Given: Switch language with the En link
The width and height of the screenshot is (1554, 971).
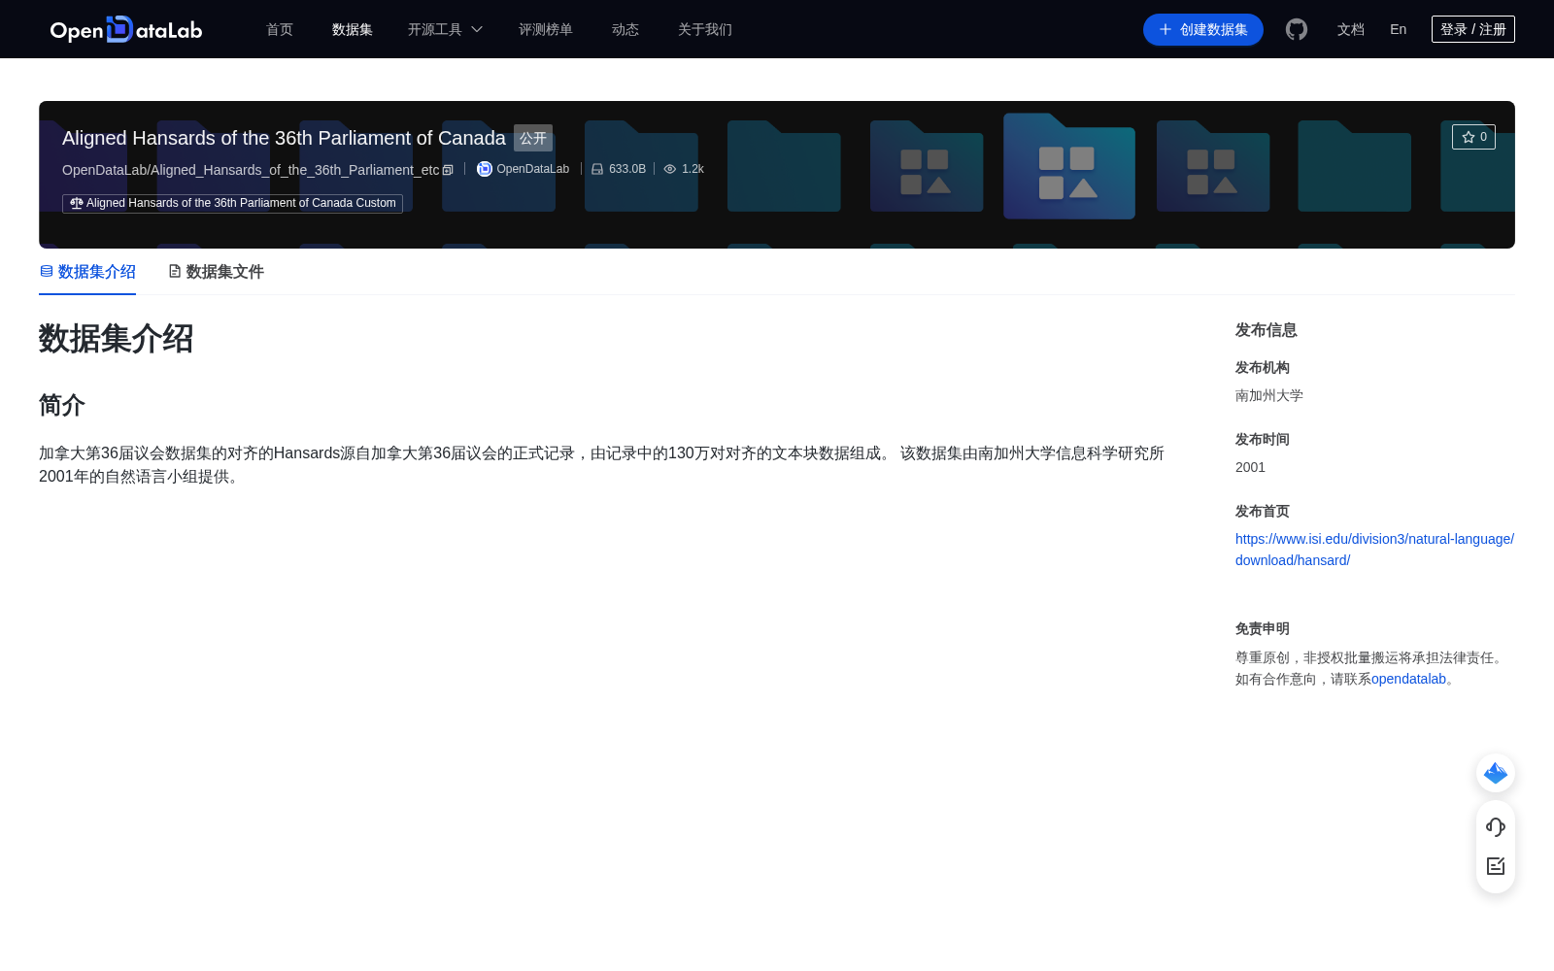Looking at the screenshot, I should tap(1399, 29).
